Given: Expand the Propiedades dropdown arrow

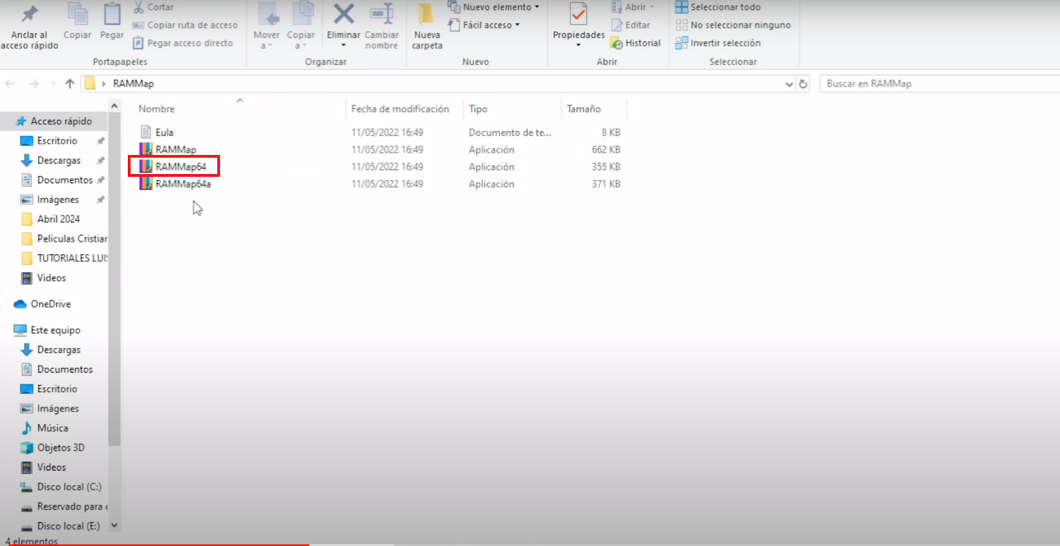Looking at the screenshot, I should pos(578,46).
